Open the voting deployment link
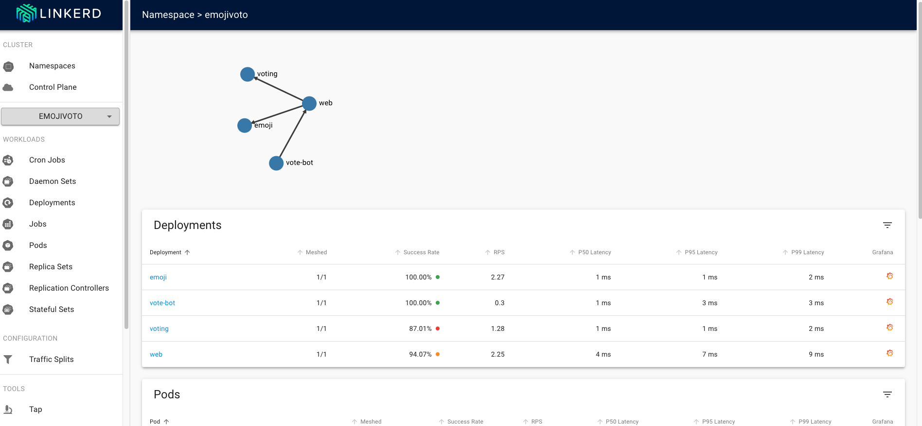This screenshot has height=426, width=922. tap(159, 328)
